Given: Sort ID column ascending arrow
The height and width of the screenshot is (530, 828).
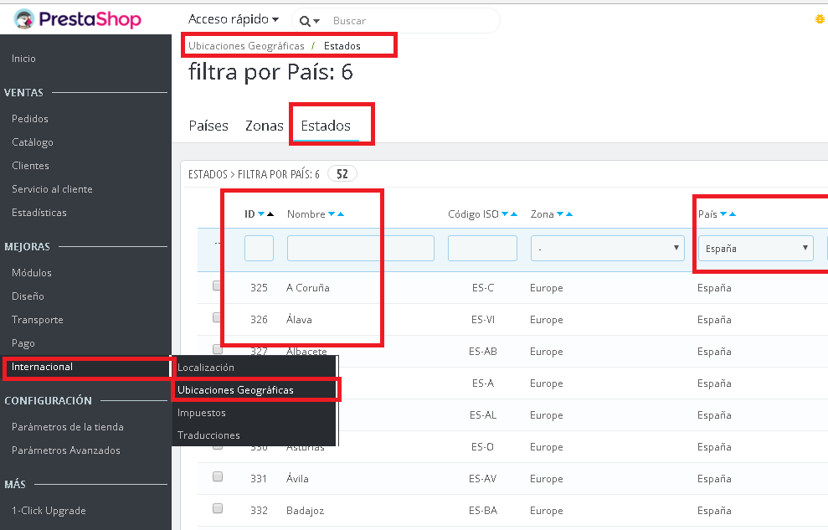Looking at the screenshot, I should (270, 215).
